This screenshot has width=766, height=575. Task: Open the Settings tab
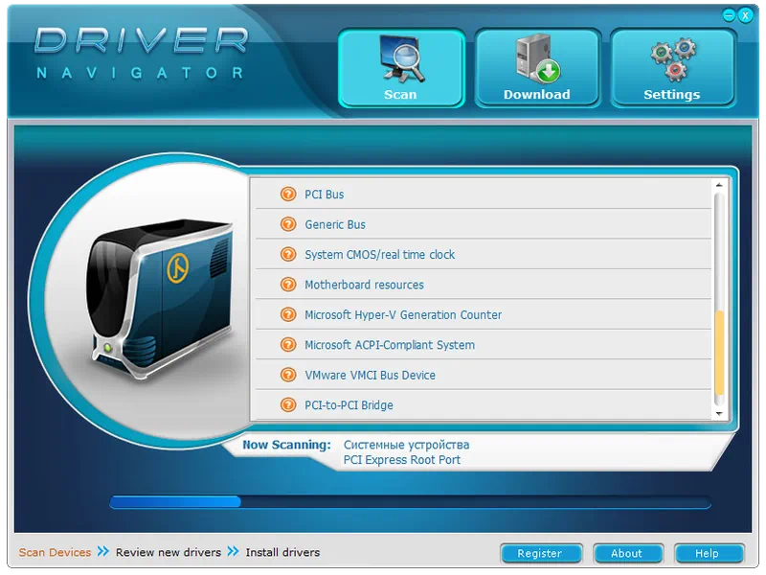[673, 68]
